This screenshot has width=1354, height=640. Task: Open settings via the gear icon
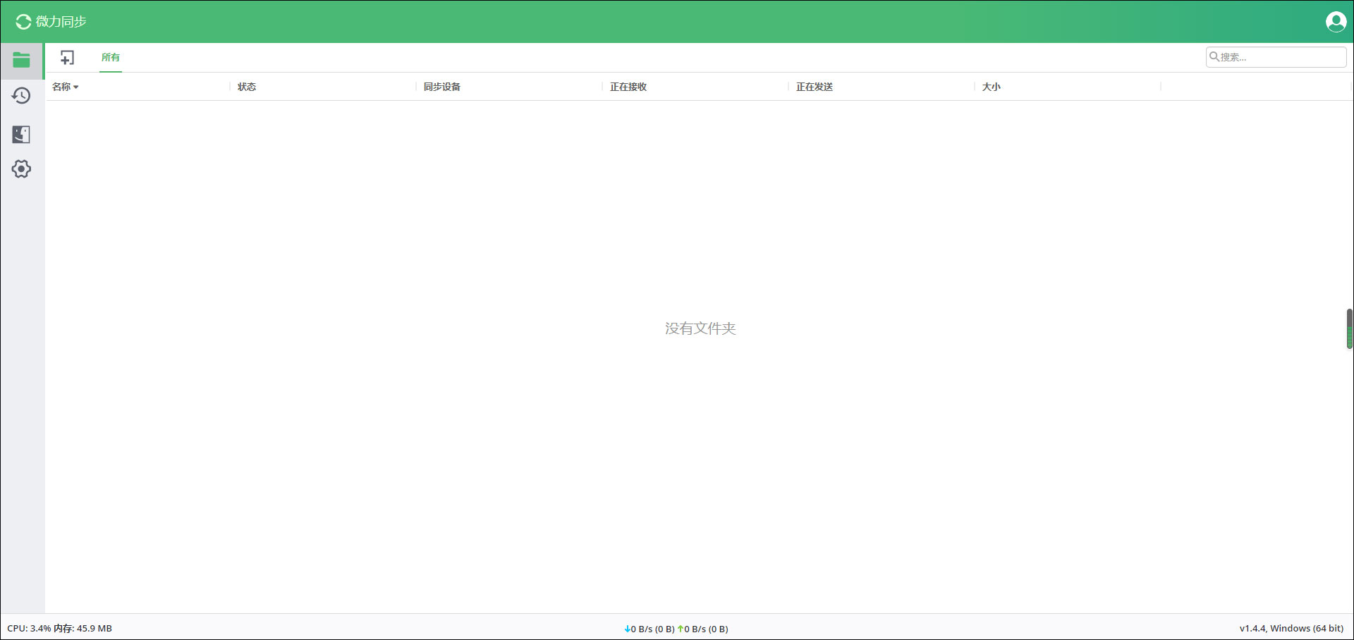point(21,169)
